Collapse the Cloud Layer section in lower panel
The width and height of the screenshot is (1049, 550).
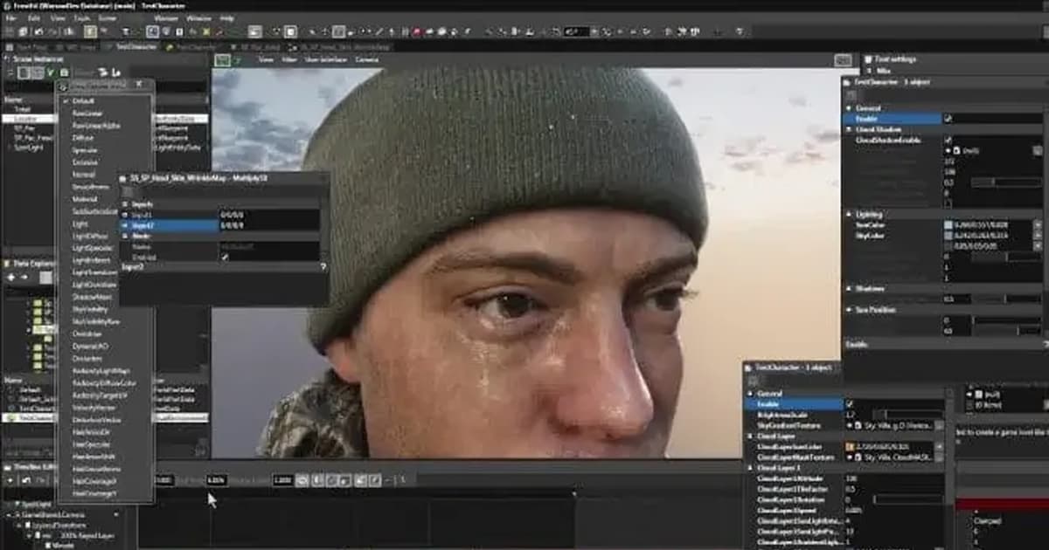pos(749,436)
